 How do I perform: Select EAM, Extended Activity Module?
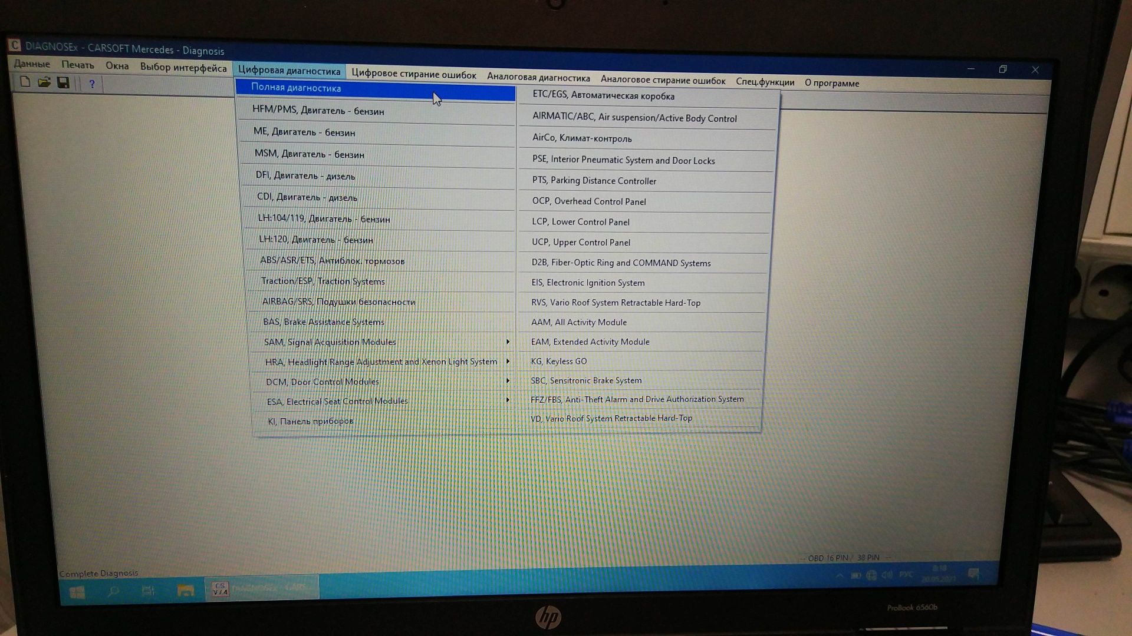(641, 342)
